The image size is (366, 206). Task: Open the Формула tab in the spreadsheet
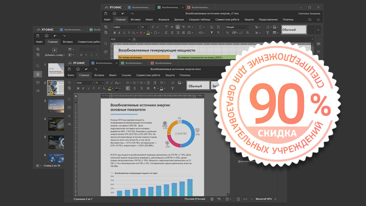coord(164,19)
